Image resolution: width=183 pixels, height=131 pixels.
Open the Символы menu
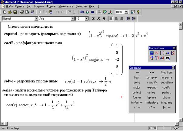[x=81, y=6]
